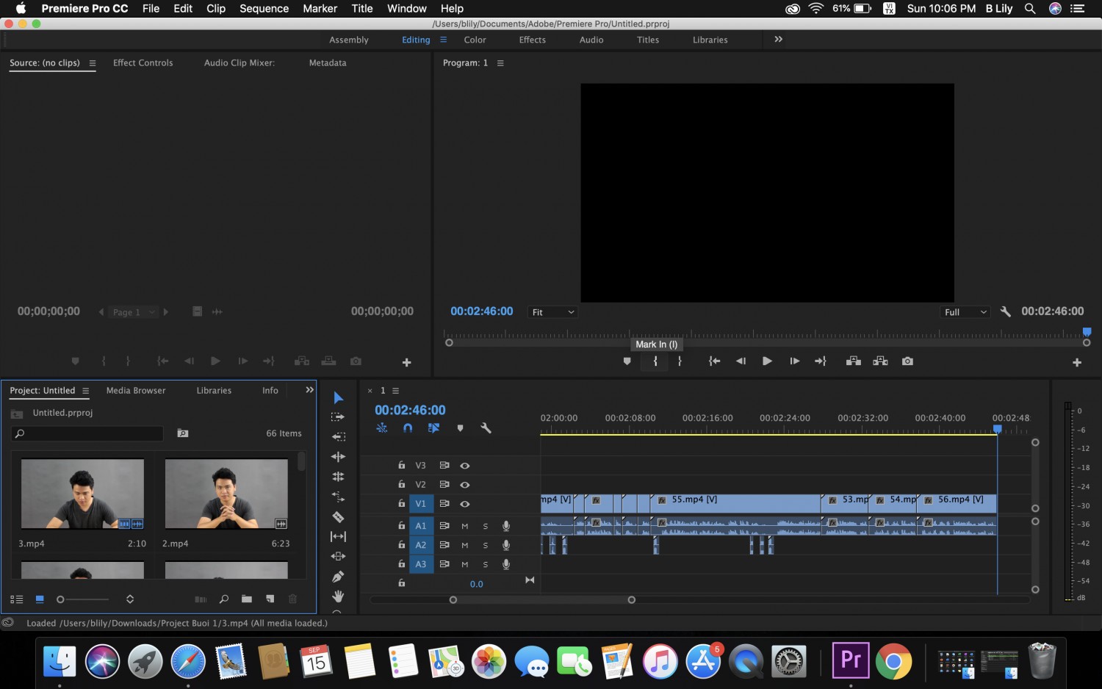1102x689 pixels.
Task: Expand workspace overflow chevron
Action: point(779,40)
